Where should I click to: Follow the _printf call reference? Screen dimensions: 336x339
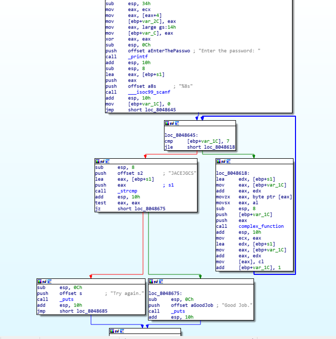coord(138,57)
